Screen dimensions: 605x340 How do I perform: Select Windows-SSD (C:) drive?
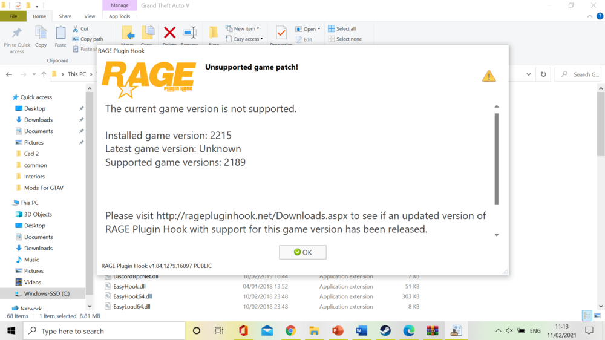(x=47, y=293)
